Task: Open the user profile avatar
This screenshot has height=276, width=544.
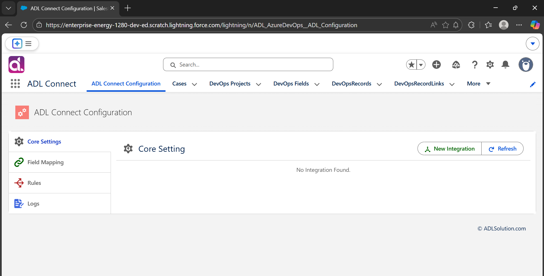Action: 526,65
